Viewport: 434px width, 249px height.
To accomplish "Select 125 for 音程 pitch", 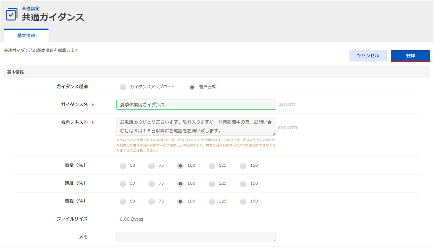I will 212,201.
